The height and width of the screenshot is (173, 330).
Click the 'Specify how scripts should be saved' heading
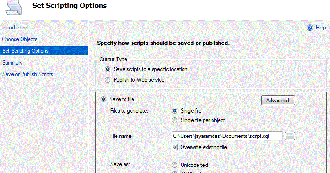coord(163,43)
